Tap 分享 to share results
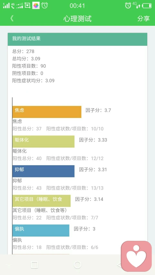 pyautogui.click(x=143, y=18)
